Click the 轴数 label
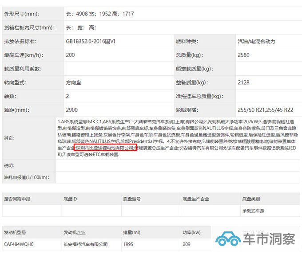This screenshot has width=302, height=254. 10,96
